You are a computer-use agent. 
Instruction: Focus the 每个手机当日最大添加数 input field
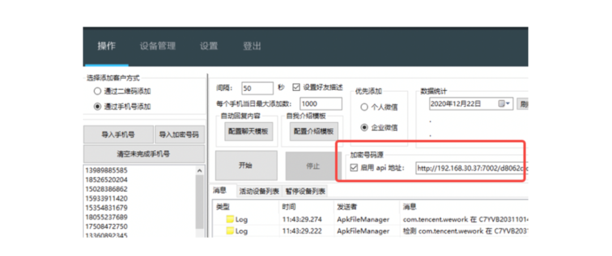(x=321, y=104)
